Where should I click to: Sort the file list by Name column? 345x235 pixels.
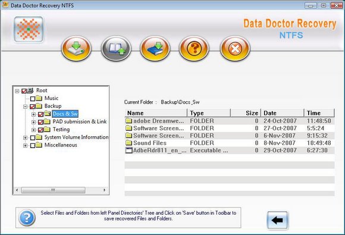tap(156, 113)
